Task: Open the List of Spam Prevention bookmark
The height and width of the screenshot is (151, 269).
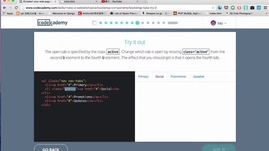Action: pos(124,13)
